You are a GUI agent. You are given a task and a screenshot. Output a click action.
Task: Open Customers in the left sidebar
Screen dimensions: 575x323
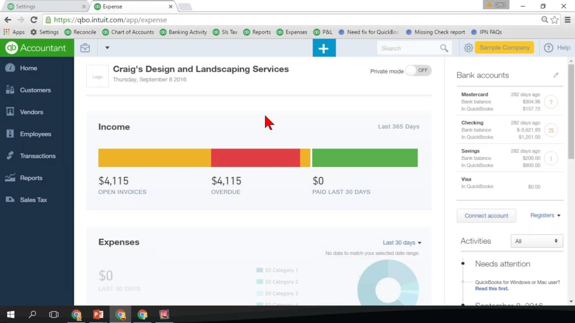[35, 90]
